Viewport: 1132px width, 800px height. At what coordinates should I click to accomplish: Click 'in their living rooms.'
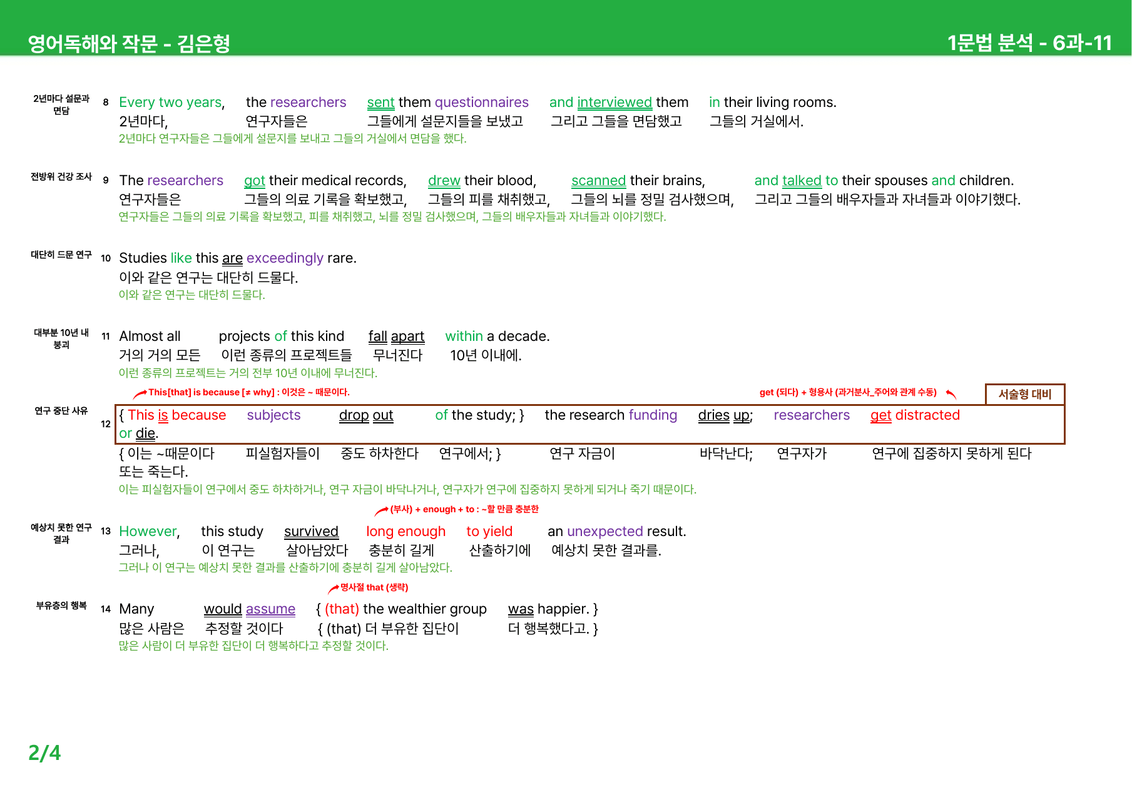click(773, 102)
